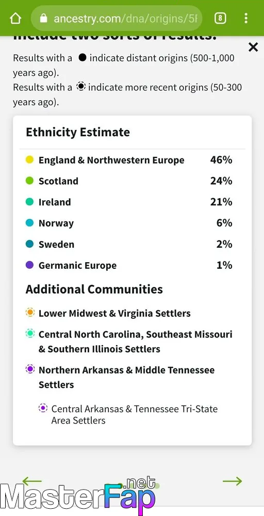Close the ethnicity overlay with X
264x516 pixels.
pos(253,47)
